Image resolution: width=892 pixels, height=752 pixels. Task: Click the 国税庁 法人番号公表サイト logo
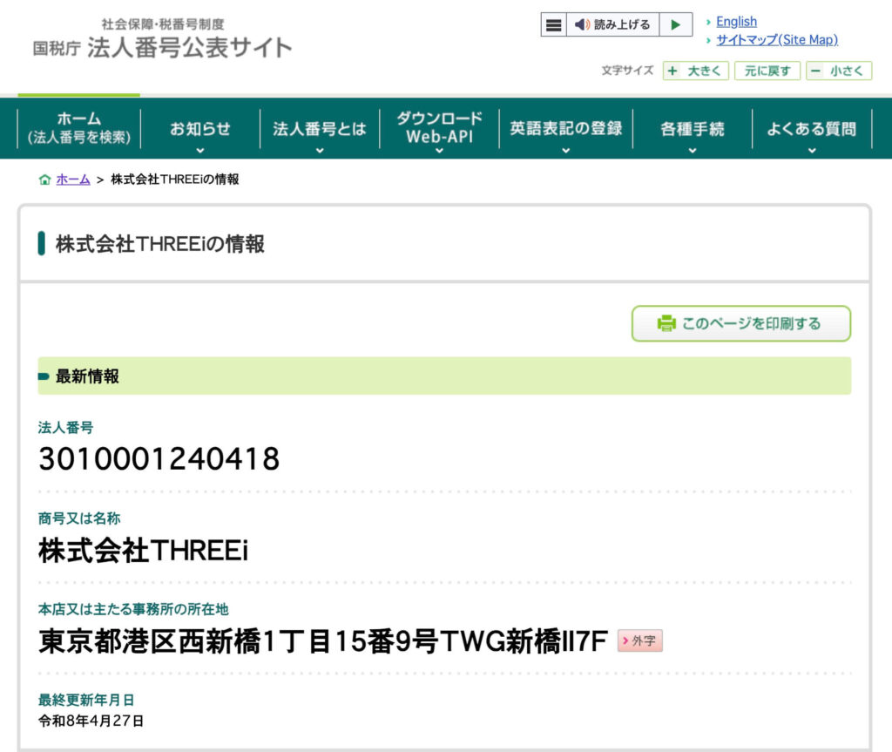click(162, 39)
